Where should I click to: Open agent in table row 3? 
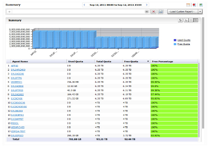[x=18, y=74]
